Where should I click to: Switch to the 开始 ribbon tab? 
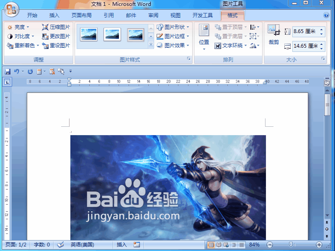pyautogui.click(x=32, y=15)
